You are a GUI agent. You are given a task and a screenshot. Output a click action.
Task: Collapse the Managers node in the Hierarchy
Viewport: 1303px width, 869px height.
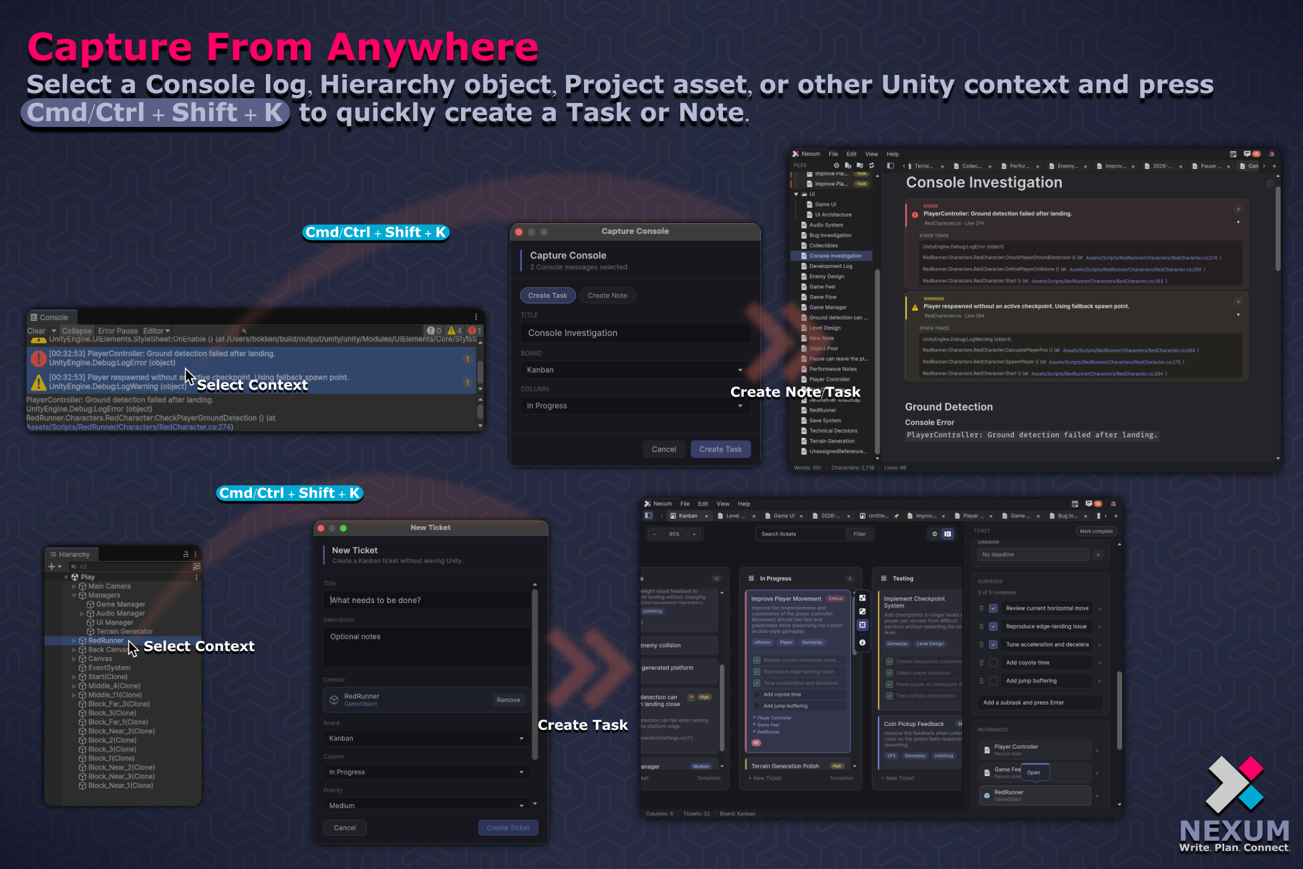(75, 596)
